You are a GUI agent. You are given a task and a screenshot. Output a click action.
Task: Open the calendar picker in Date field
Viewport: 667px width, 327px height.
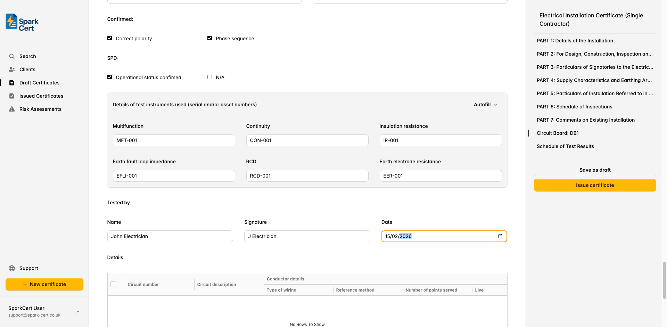500,236
